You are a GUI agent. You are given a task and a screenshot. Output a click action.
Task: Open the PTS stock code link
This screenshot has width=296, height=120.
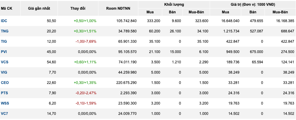point(4,93)
